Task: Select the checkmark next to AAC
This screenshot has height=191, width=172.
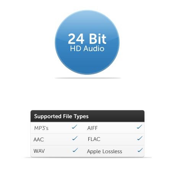Action: 75,138
